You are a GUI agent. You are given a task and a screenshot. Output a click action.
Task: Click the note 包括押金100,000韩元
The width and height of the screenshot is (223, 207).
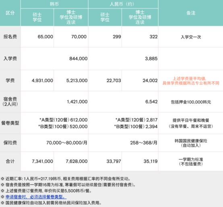[x=191, y=102]
